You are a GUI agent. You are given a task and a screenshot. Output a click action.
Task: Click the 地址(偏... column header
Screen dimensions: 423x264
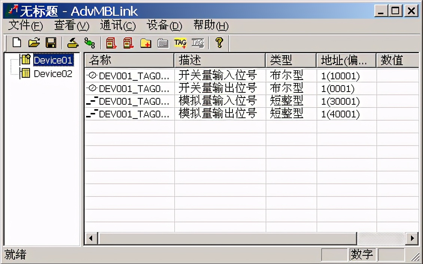tap(346, 60)
